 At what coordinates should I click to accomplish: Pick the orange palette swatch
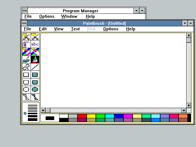point(183,116)
